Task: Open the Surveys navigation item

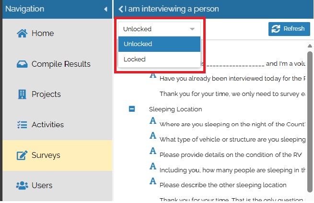Action: click(x=46, y=155)
